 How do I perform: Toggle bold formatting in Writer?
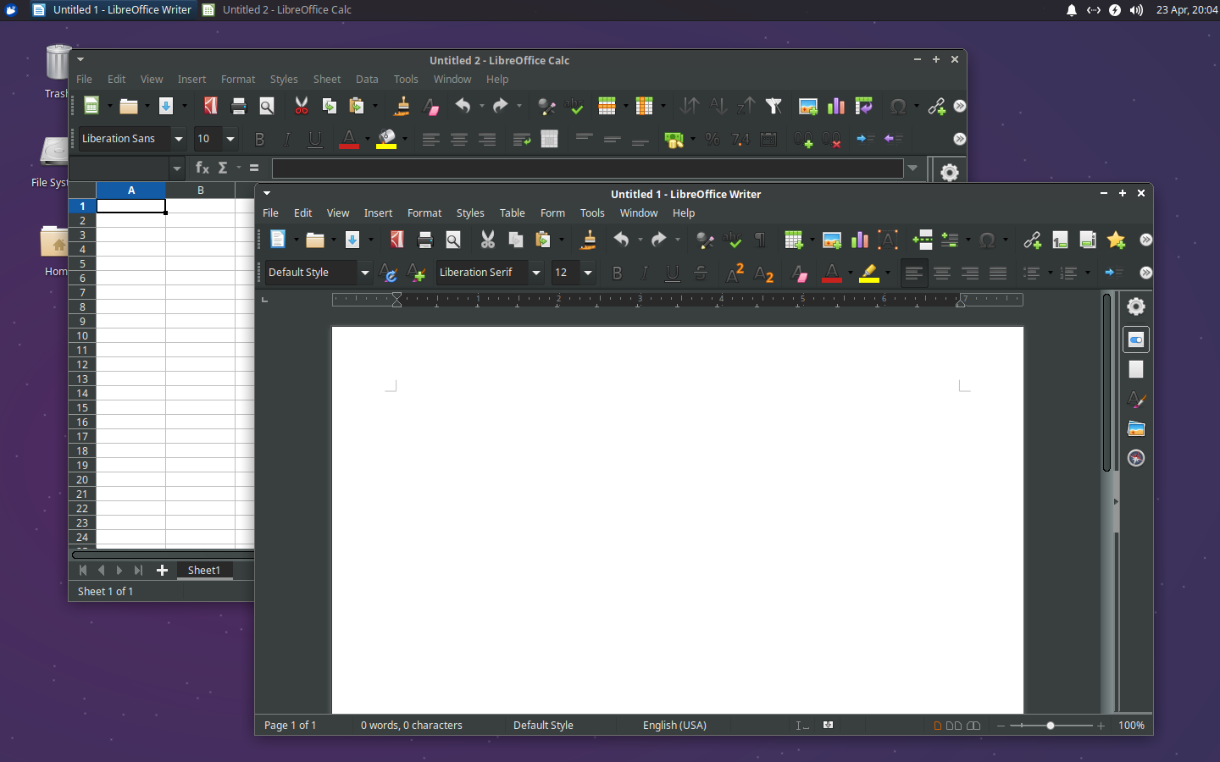coord(618,273)
